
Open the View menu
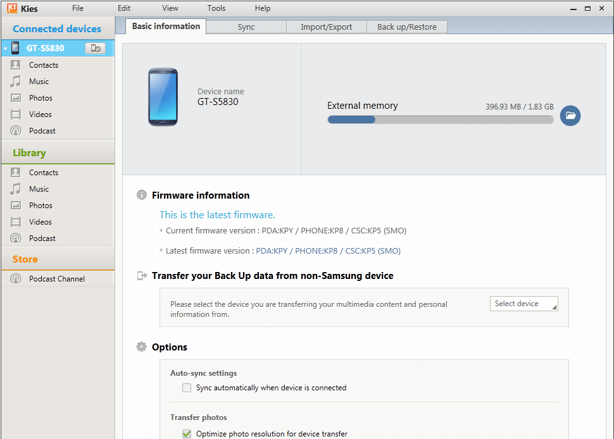(x=170, y=8)
